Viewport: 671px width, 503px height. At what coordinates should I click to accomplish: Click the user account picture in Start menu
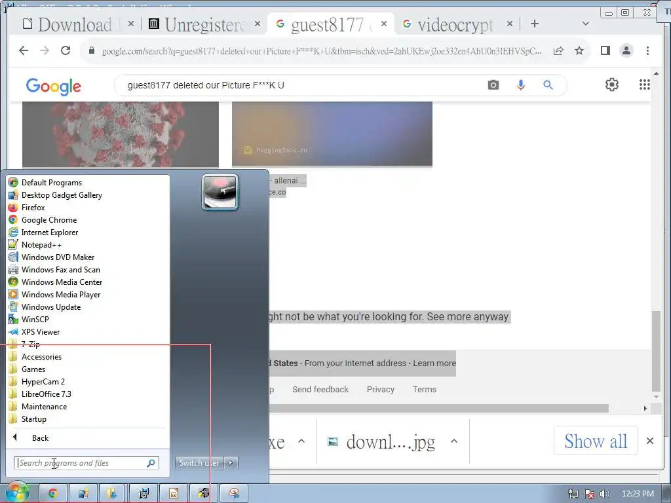(220, 192)
